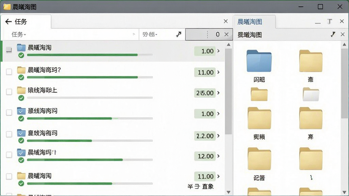349x196 pixels.
Task: Go back using the arrow beside 任务
Action: (x=9, y=21)
